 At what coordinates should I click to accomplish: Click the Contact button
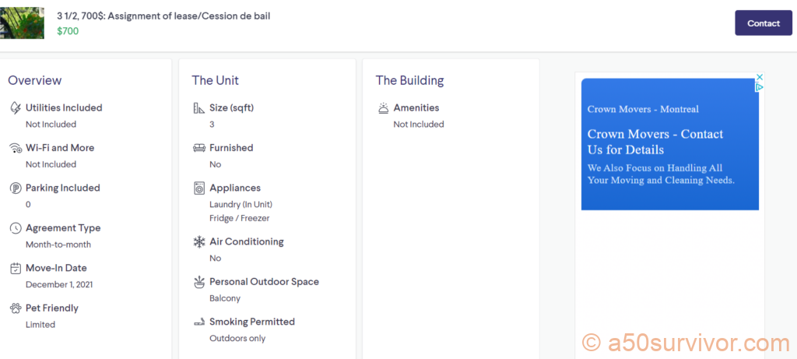pos(763,23)
